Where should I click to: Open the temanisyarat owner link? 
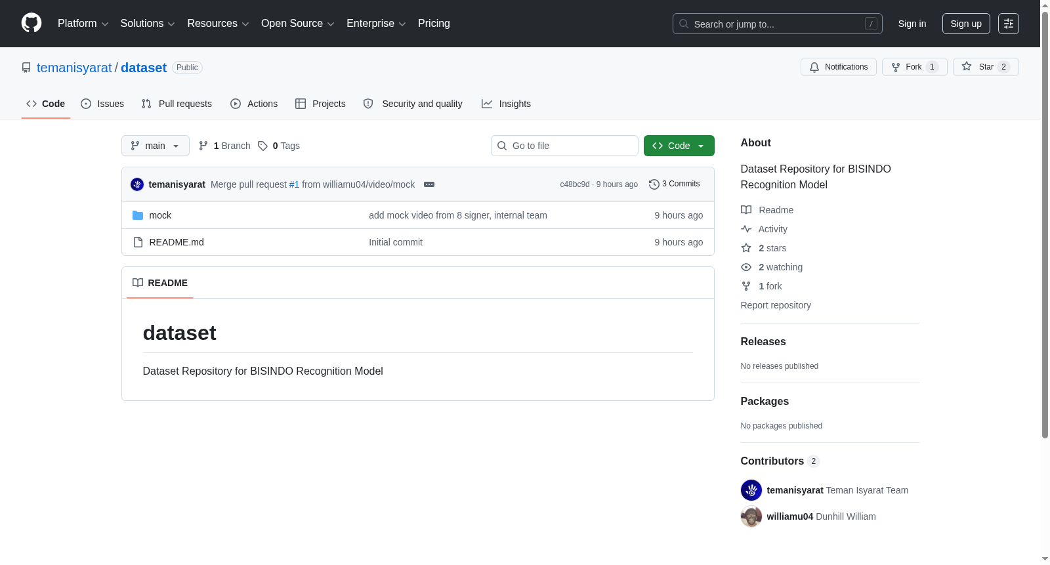pos(74,68)
